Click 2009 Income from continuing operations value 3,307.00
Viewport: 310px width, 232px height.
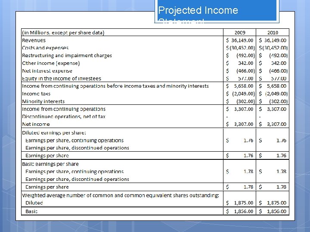click(x=244, y=109)
